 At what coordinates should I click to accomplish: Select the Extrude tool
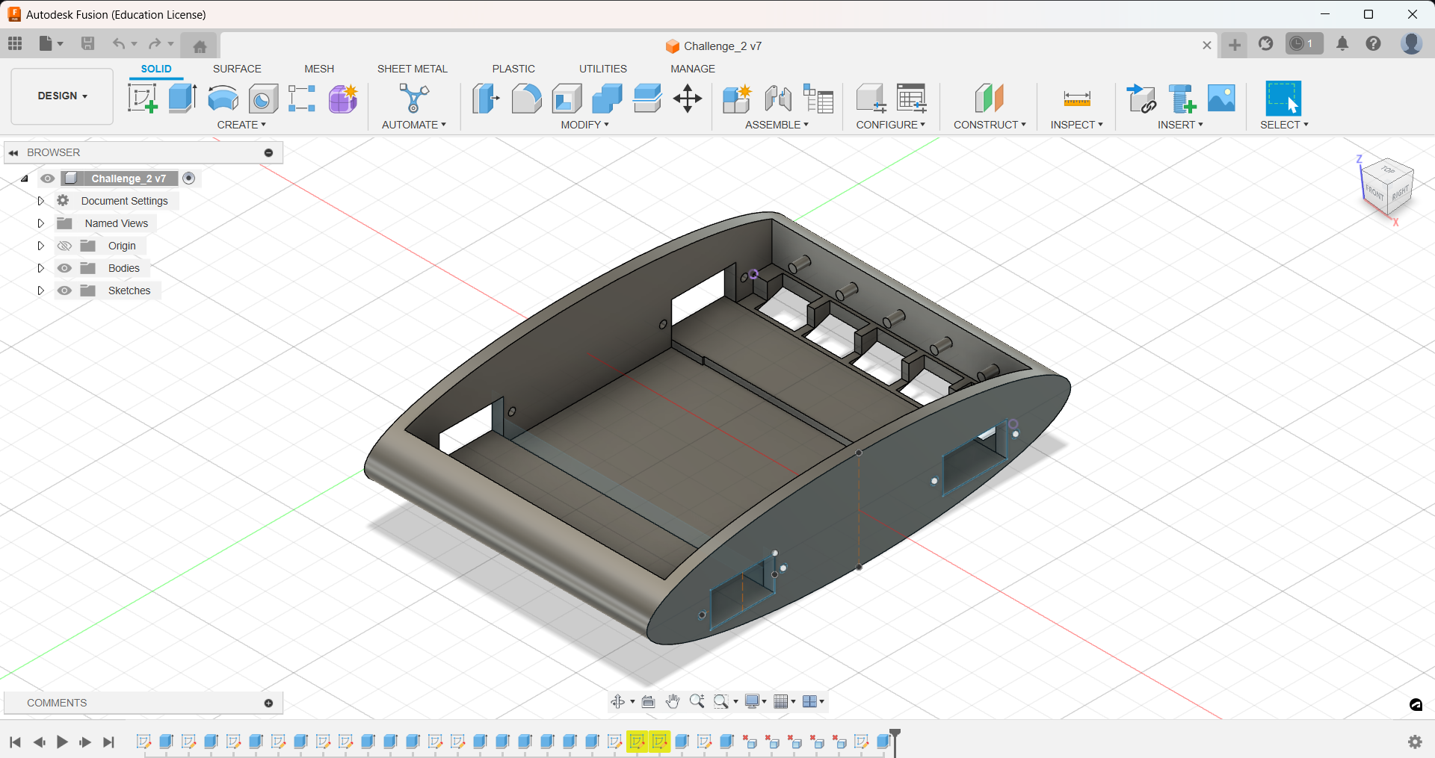tap(182, 98)
